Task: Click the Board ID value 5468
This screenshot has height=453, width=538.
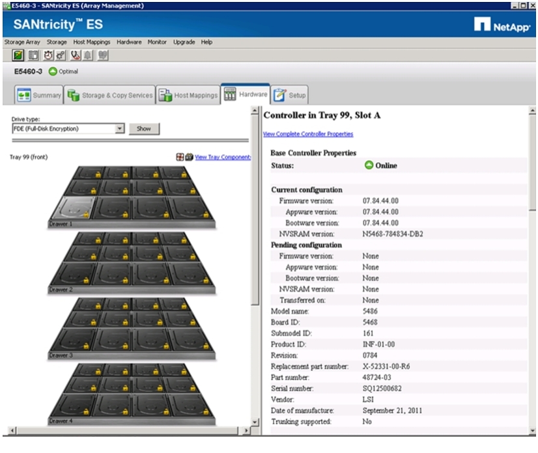Action: (x=370, y=322)
